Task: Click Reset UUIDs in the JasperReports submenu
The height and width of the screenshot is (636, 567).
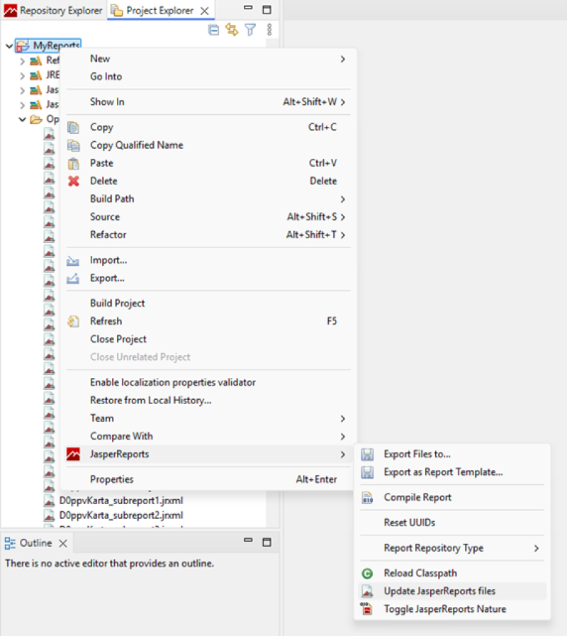Action: pyautogui.click(x=409, y=523)
